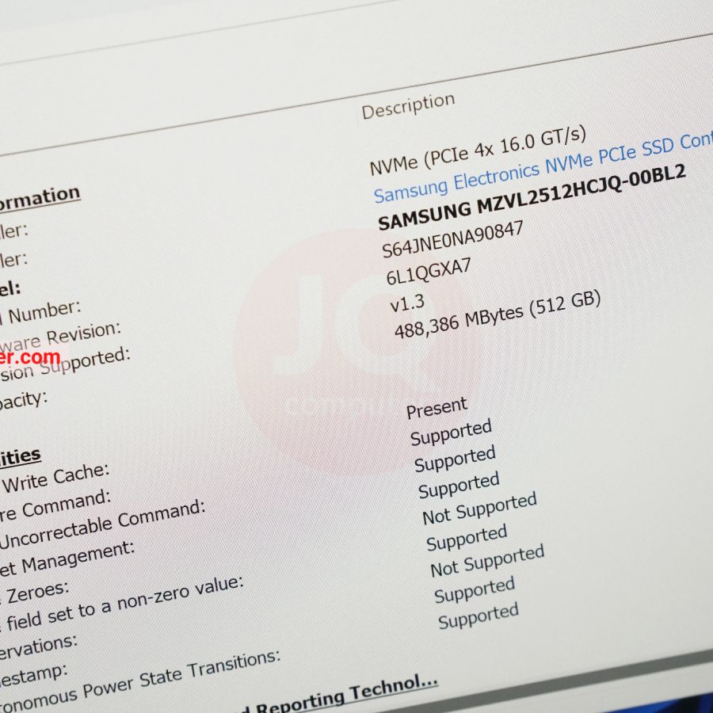Click the Description column header
Image resolution: width=713 pixels, height=713 pixels.
click(x=408, y=106)
